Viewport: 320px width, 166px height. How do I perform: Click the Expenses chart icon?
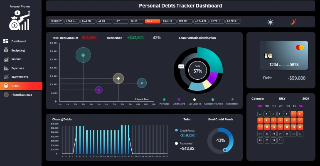tap(6, 68)
